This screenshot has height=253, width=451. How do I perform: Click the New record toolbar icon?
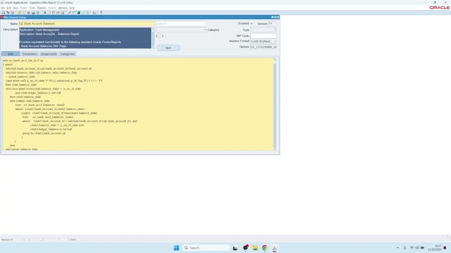click(4, 13)
